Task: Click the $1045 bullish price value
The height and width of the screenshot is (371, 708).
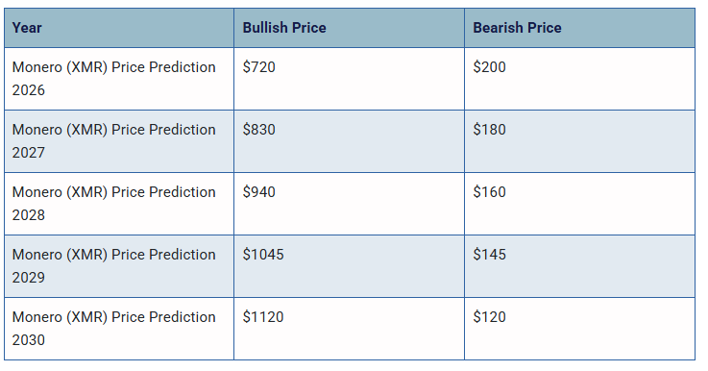Action: [263, 255]
